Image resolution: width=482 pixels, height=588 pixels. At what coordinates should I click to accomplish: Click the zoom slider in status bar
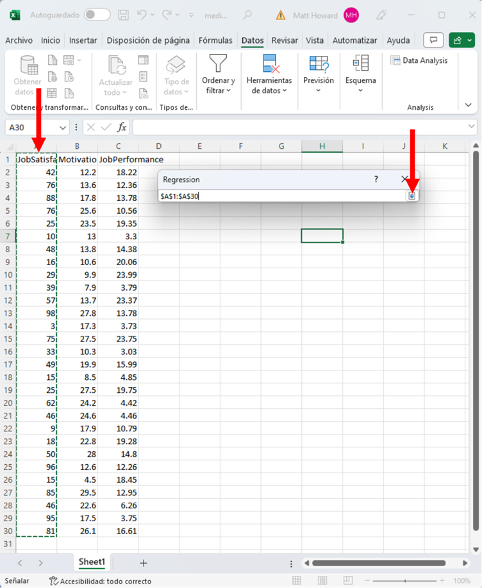coord(405,581)
